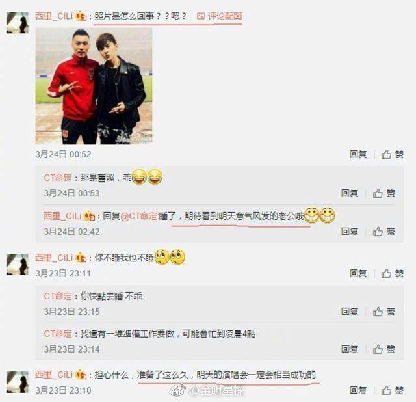The width and height of the screenshot is (416, 402).
Task: Like the comment posted 3月23日 23:10
Action: [x=393, y=390]
